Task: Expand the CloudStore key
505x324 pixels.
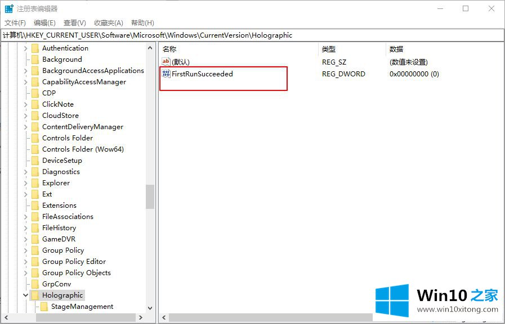Action: tap(25, 116)
